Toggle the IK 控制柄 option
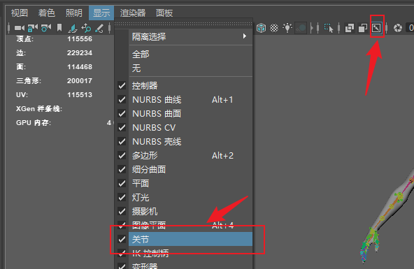The image size is (414, 269). (x=183, y=253)
